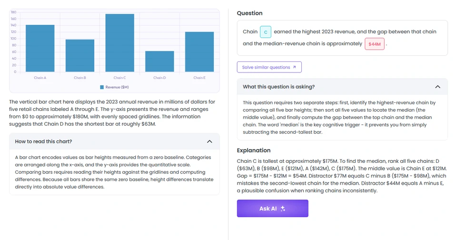Click the Explanation heading

(254, 150)
